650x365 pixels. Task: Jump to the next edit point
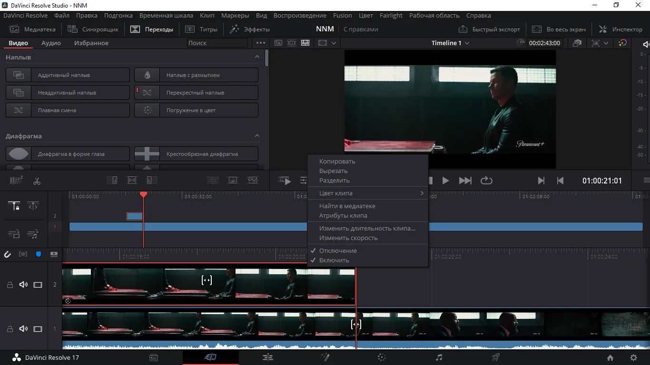coord(541,181)
